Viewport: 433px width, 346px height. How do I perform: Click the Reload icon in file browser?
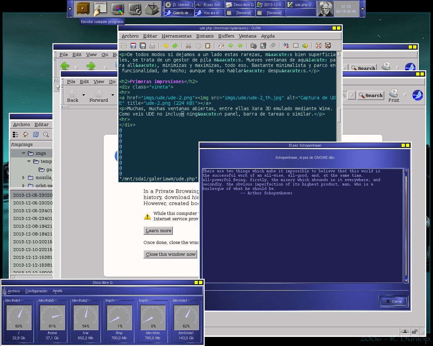36,134
